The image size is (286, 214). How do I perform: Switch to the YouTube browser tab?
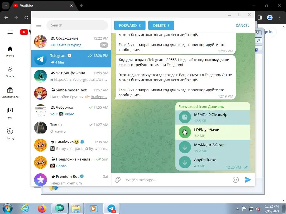coord(44,6)
